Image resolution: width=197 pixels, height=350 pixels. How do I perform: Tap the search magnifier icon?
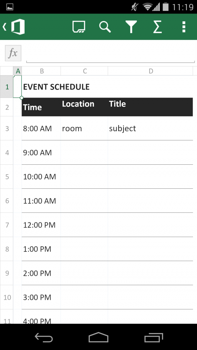click(x=105, y=27)
